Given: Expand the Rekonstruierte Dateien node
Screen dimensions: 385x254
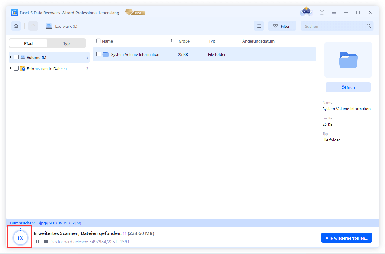Looking at the screenshot, I should click(11, 68).
